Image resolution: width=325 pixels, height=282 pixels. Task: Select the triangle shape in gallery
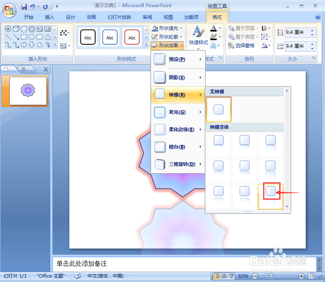click(x=48, y=37)
